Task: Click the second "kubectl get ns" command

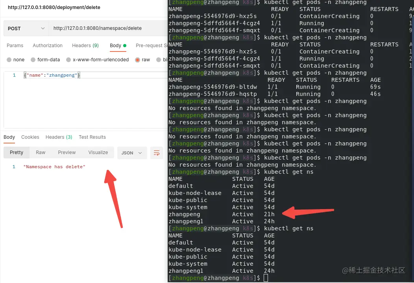Action: click(x=288, y=228)
